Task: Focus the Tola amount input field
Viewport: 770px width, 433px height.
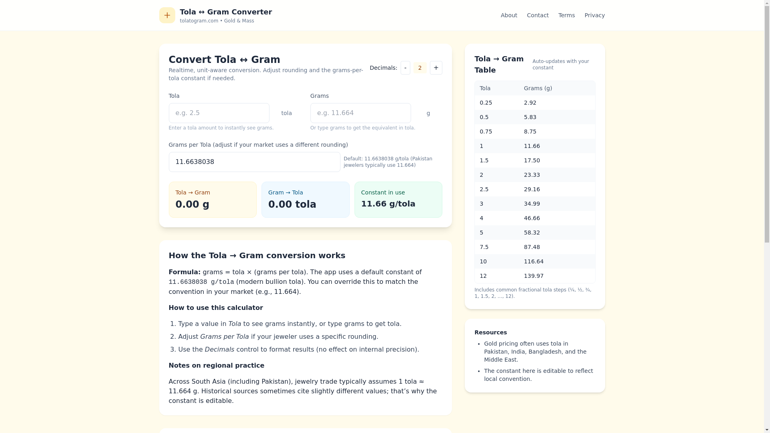Action: point(219,113)
